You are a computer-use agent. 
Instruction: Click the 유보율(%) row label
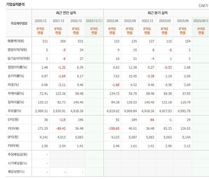pos(14,111)
